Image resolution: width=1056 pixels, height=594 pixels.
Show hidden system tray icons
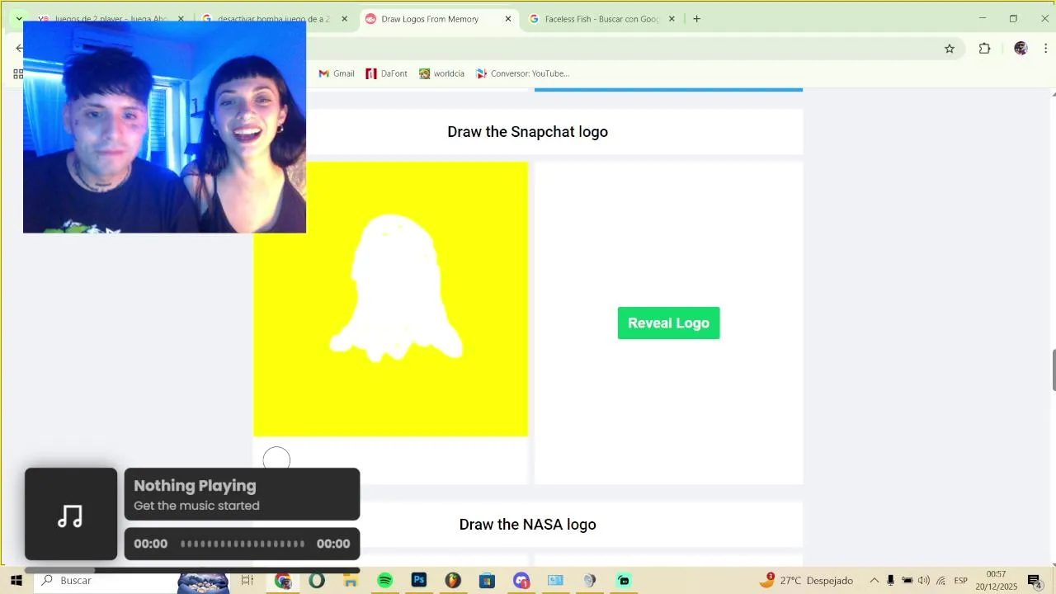click(874, 581)
